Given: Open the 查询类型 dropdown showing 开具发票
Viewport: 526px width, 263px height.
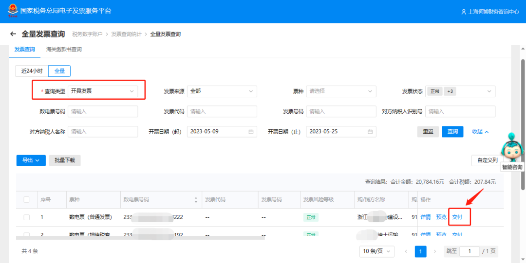Looking at the screenshot, I should tap(102, 91).
